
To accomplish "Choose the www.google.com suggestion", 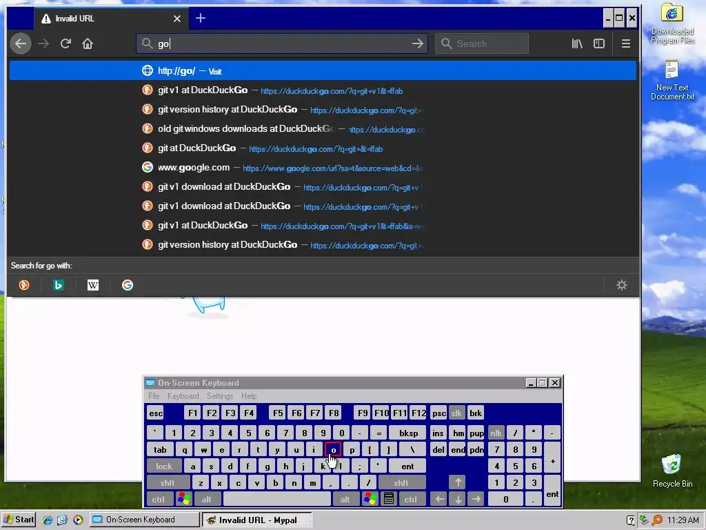I will click(323, 168).
